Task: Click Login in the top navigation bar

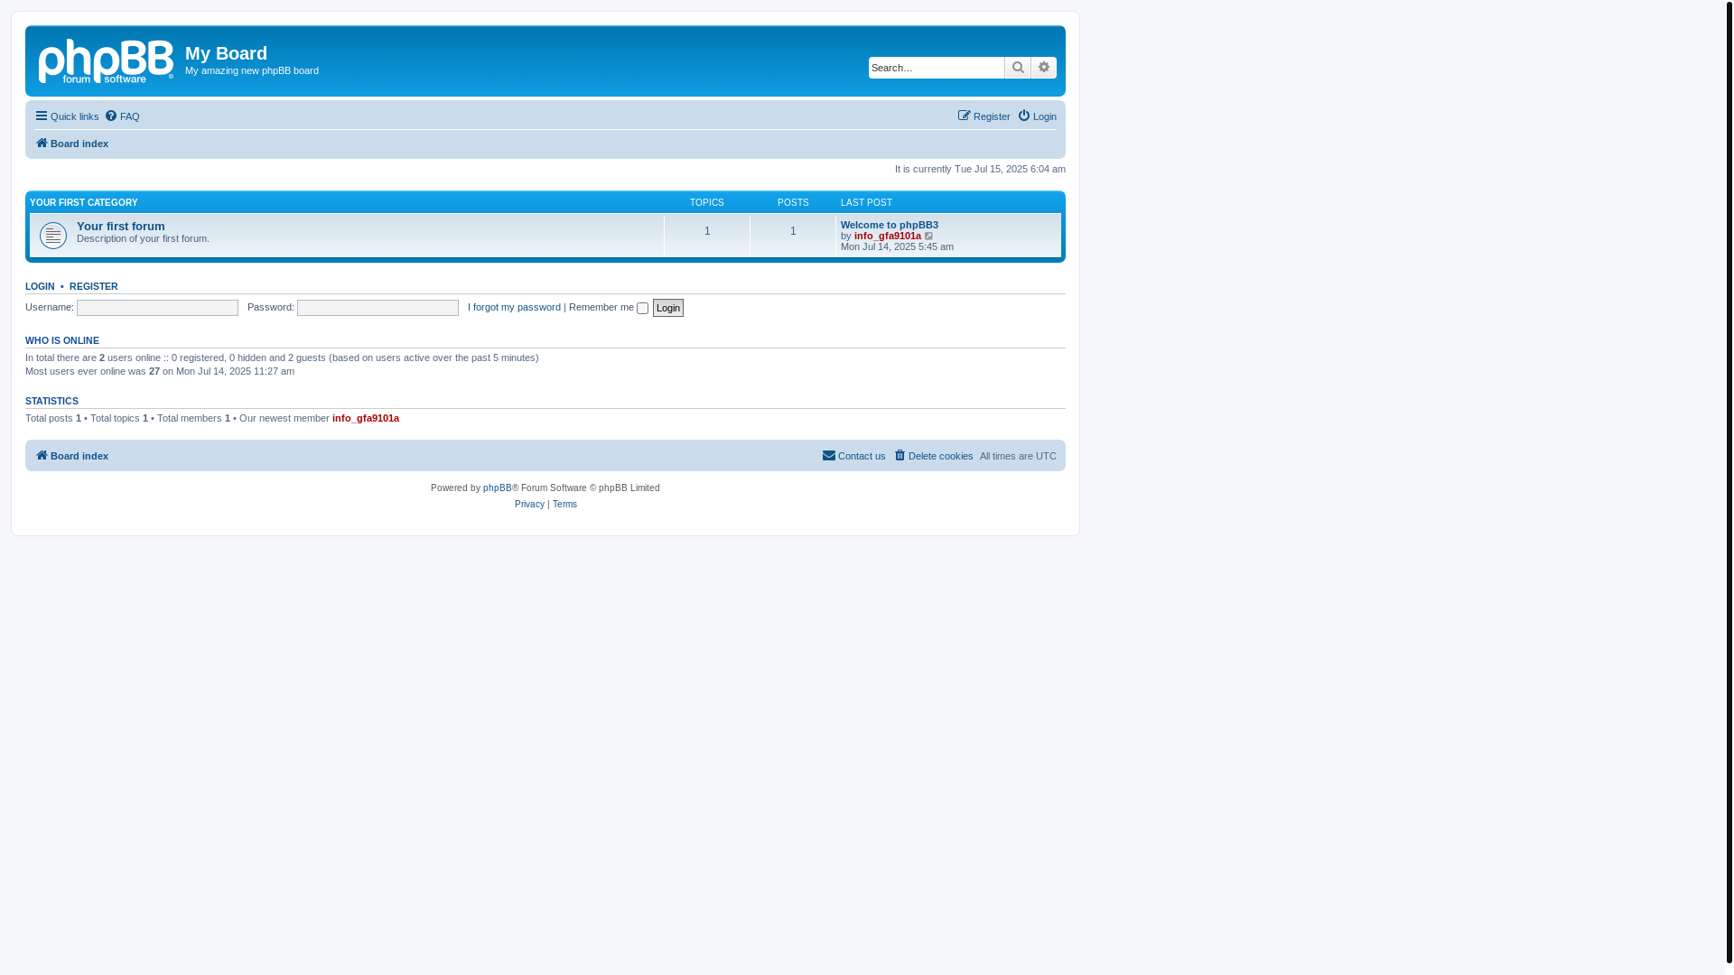Action: [x=1037, y=116]
